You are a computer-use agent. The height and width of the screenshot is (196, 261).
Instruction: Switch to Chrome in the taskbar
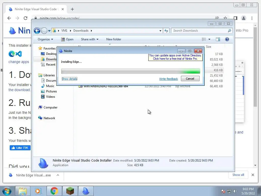tap(54, 191)
